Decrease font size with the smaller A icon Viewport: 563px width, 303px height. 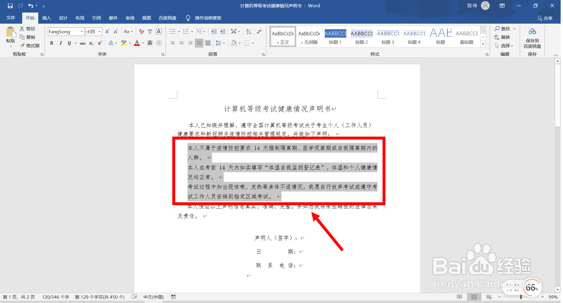pyautogui.click(x=116, y=32)
